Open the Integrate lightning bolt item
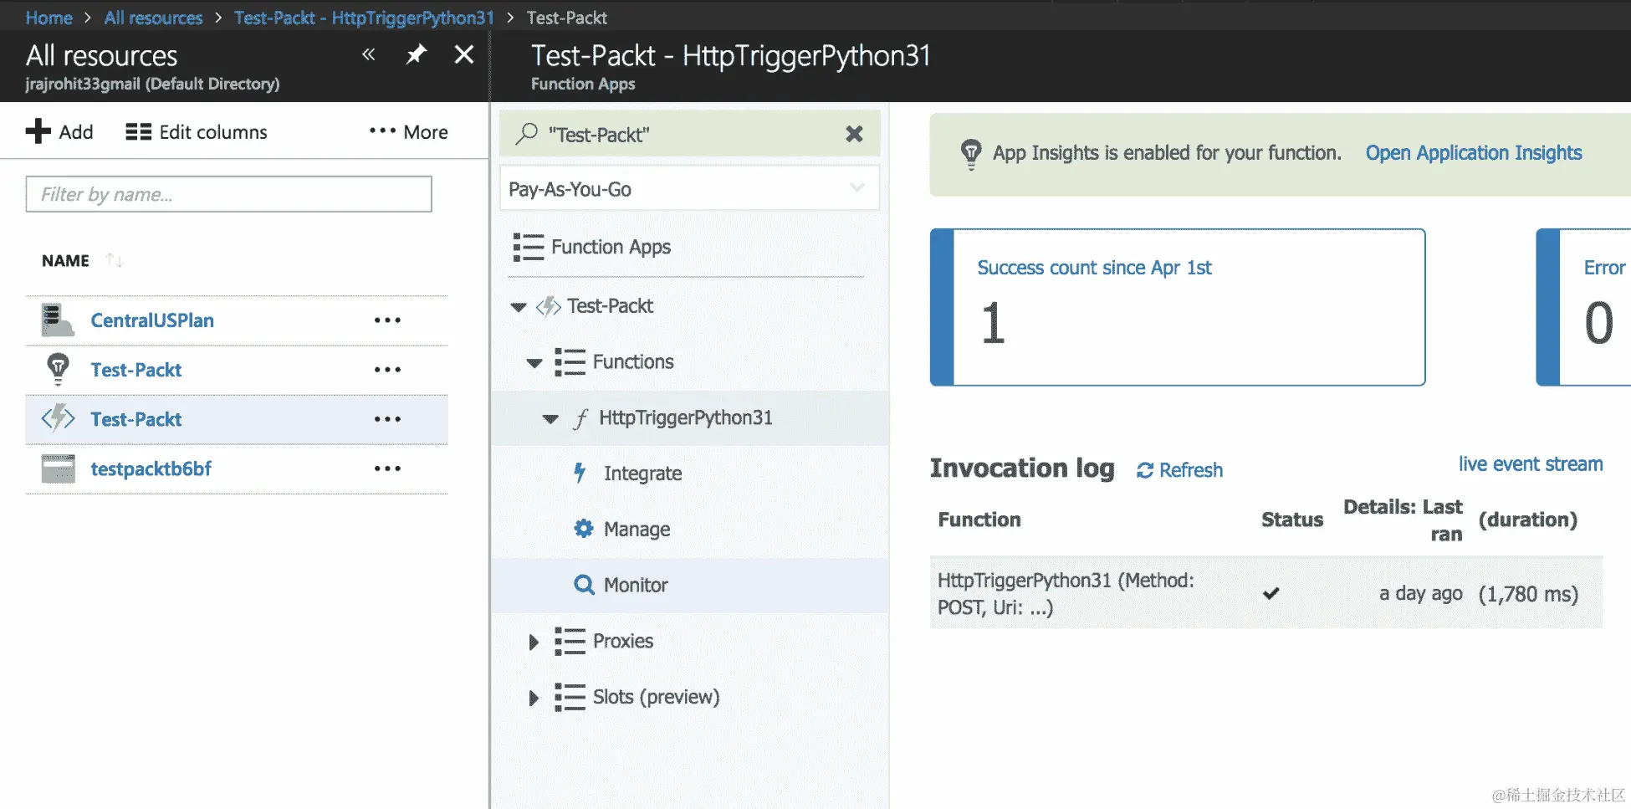The height and width of the screenshot is (809, 1631). click(x=580, y=474)
